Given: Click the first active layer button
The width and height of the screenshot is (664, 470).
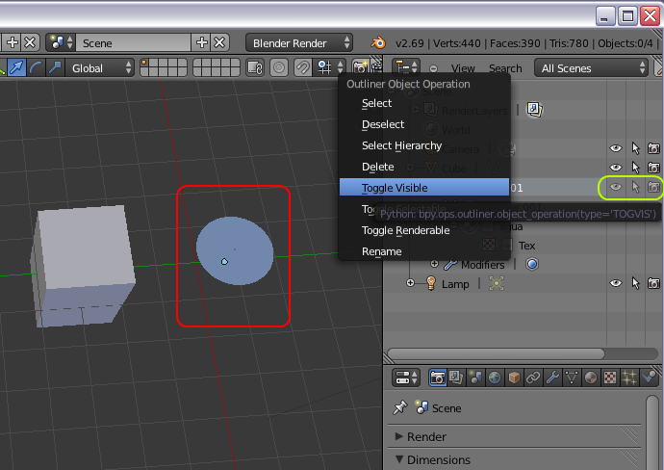Looking at the screenshot, I should tap(144, 64).
